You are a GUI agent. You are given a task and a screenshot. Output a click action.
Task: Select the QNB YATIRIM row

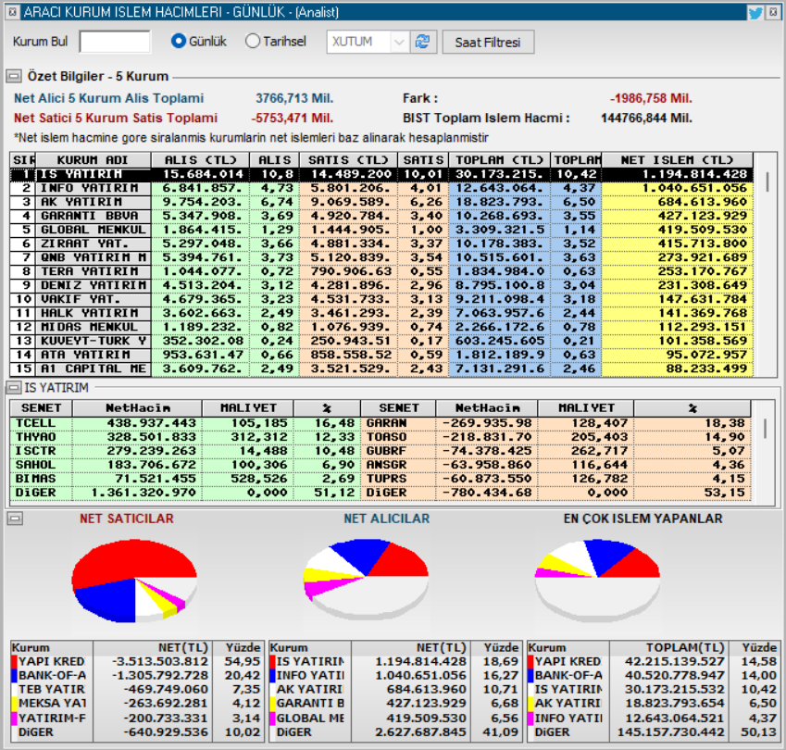381,257
